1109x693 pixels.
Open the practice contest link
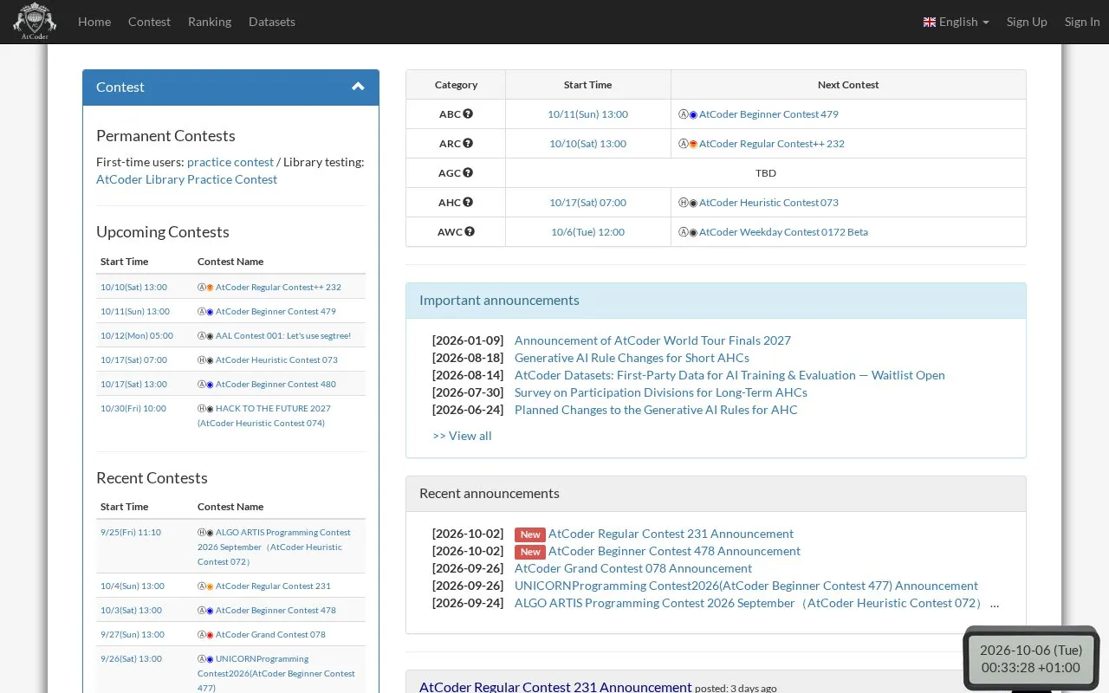230,162
